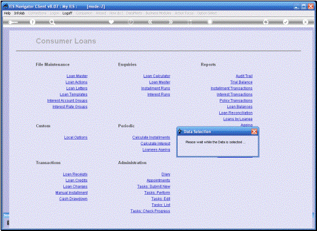
Task: Open the Manual Installment transaction
Action: click(x=71, y=192)
